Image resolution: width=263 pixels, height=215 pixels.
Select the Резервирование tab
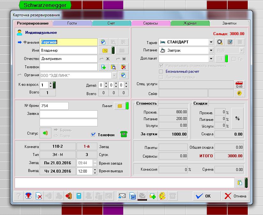(x=33, y=23)
